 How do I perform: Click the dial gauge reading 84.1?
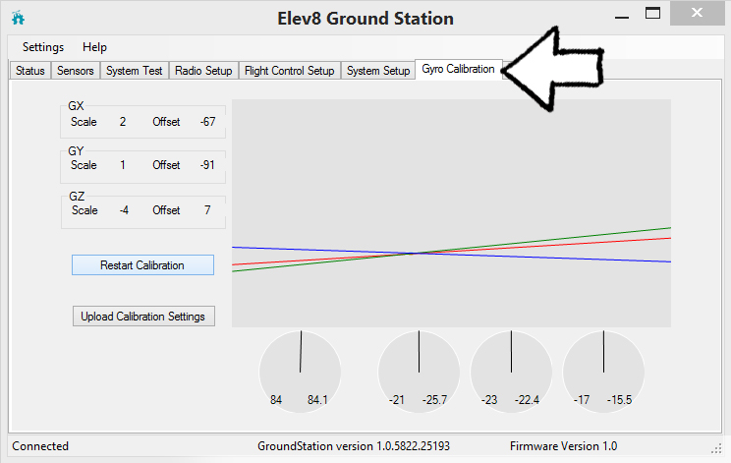[302, 371]
